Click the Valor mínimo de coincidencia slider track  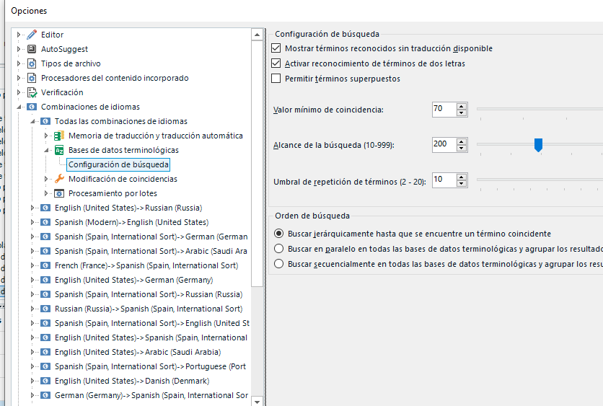[540, 109]
